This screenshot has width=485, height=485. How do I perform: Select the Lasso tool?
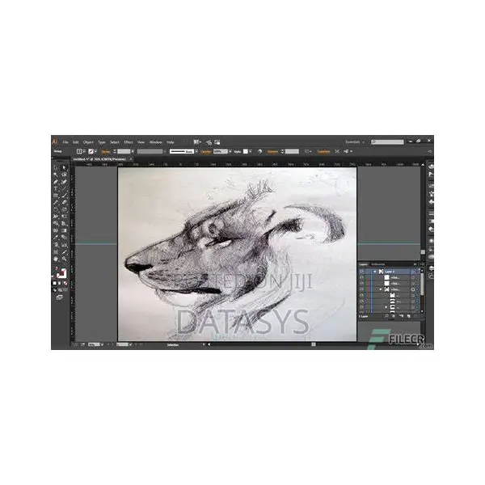[64, 175]
